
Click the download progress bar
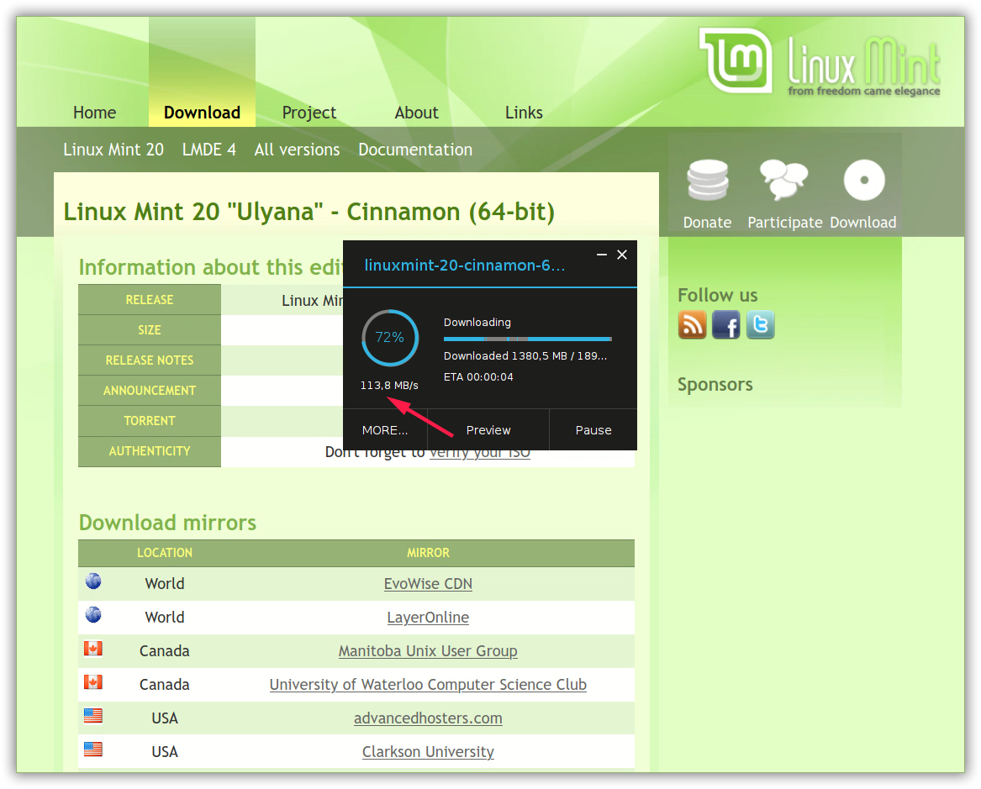coord(527,339)
